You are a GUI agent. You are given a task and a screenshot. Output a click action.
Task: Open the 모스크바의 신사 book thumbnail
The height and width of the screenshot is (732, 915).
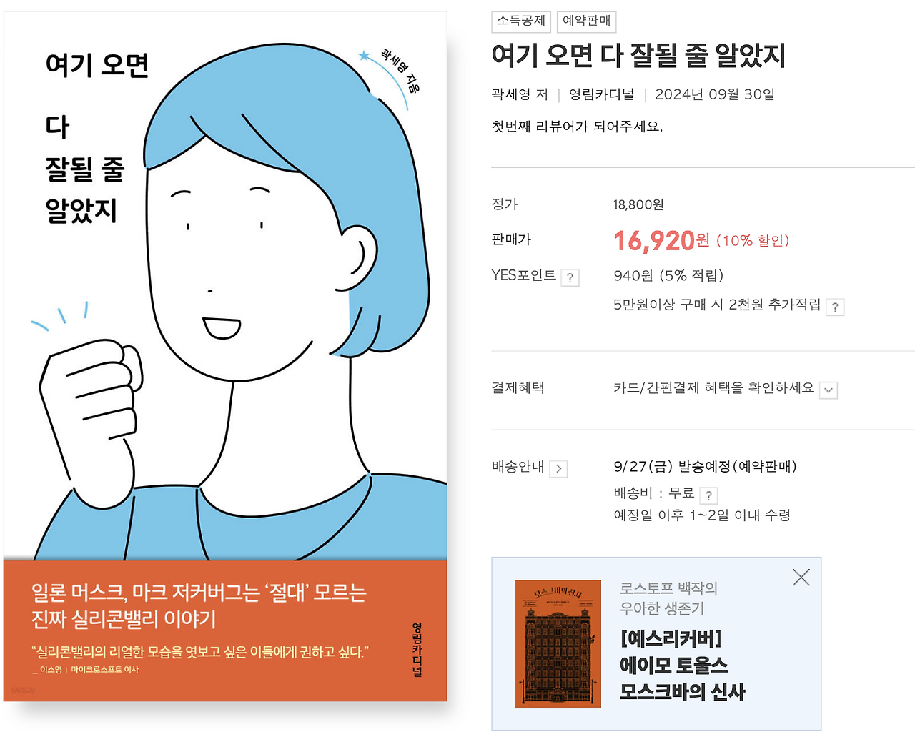558,643
